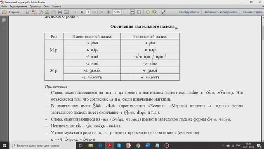The height and width of the screenshot is (149, 264).
Task: Click the send by email envelope icon
Action: [66, 12]
